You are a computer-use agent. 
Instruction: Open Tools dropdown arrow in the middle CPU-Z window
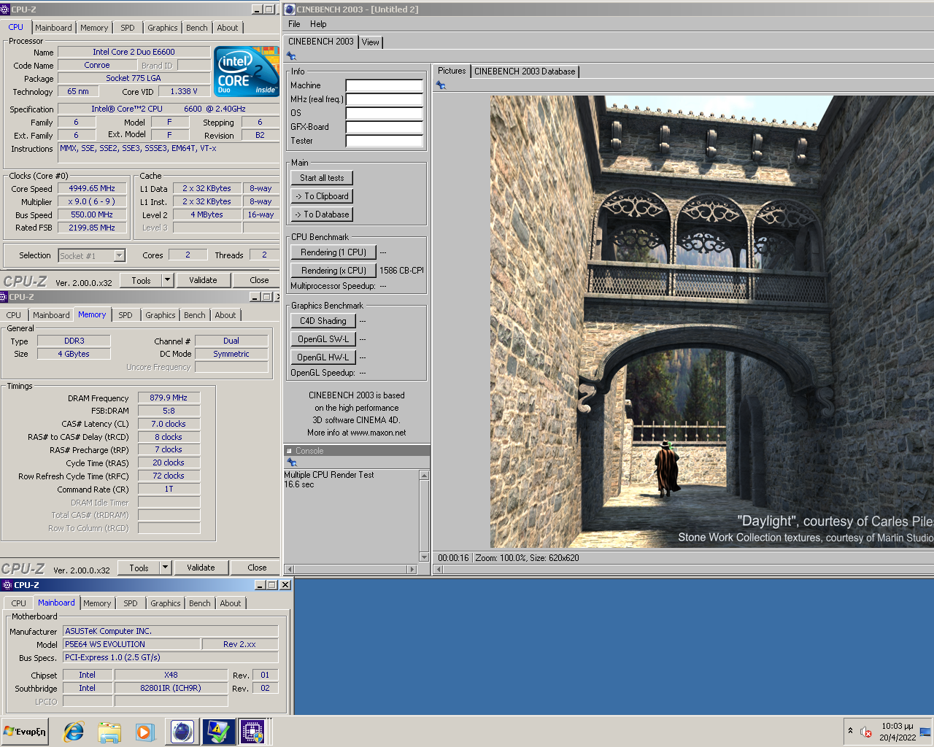pyautogui.click(x=165, y=568)
